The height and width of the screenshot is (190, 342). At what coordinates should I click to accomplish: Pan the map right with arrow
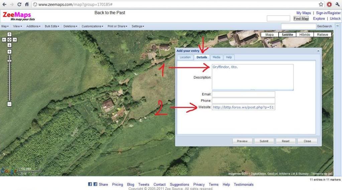[14, 39]
